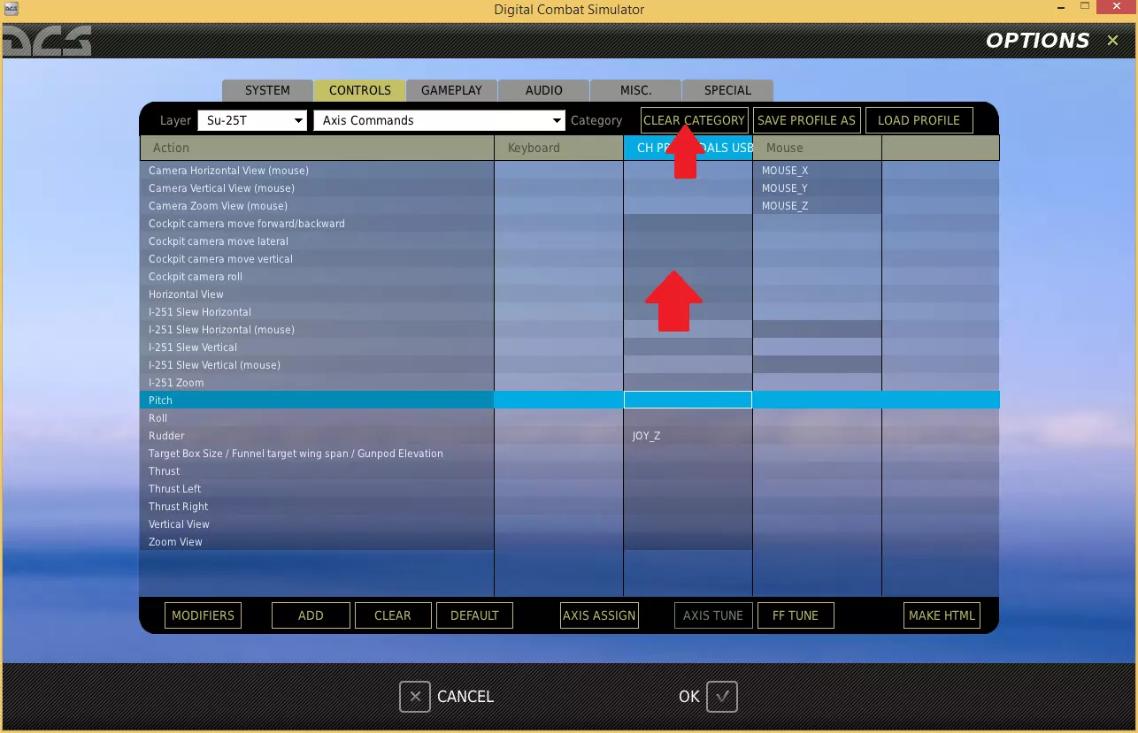Expand the Axis Commands category dropdown

(440, 120)
